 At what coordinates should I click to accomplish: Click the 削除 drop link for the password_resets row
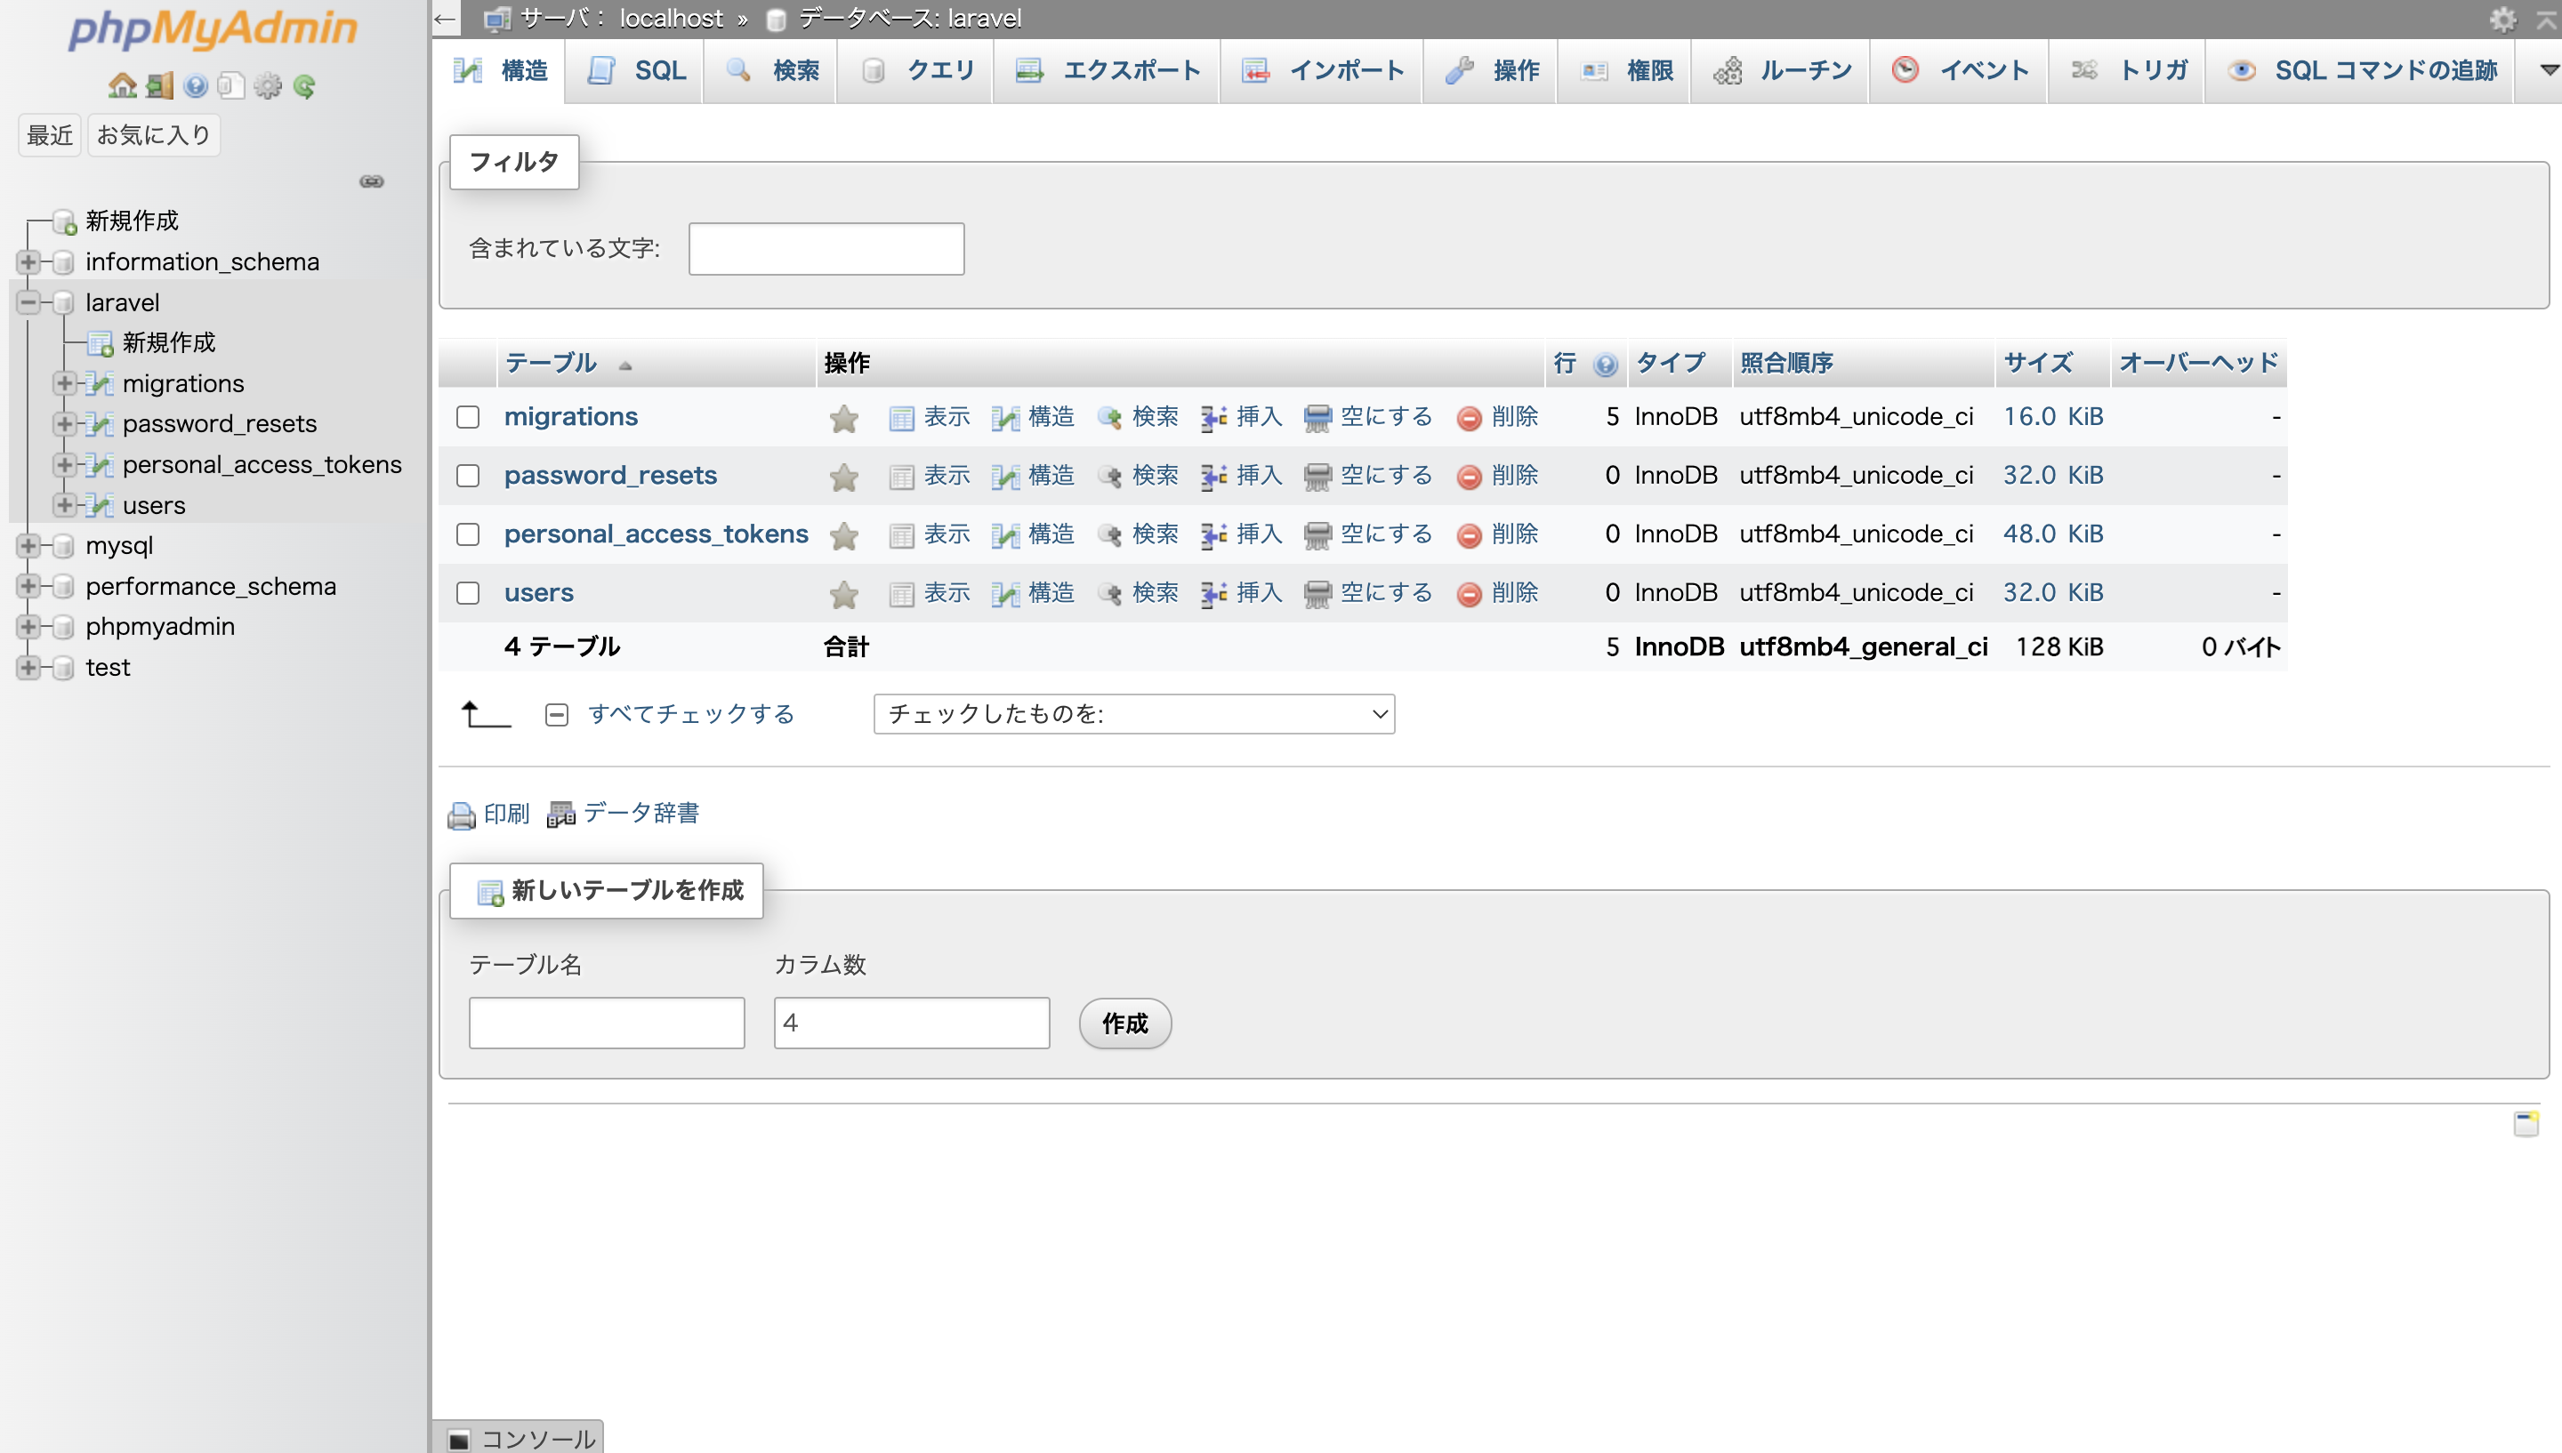[x=1497, y=475]
